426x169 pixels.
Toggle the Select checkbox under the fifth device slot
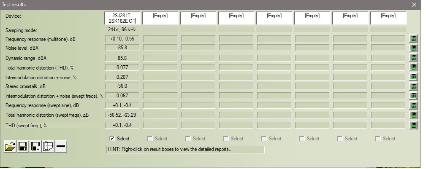tap(264, 139)
